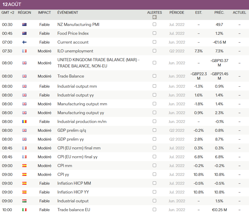Click UK flag in Trade Balance Non-EU row
The width and height of the screenshot is (249, 214).
pyautogui.click(x=24, y=63)
